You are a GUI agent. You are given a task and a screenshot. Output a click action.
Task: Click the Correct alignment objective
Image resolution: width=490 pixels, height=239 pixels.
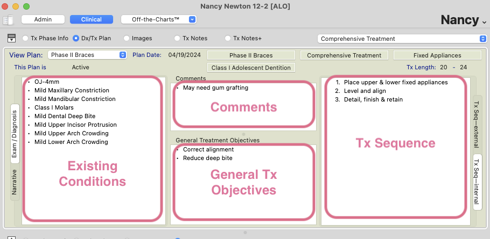click(208, 149)
